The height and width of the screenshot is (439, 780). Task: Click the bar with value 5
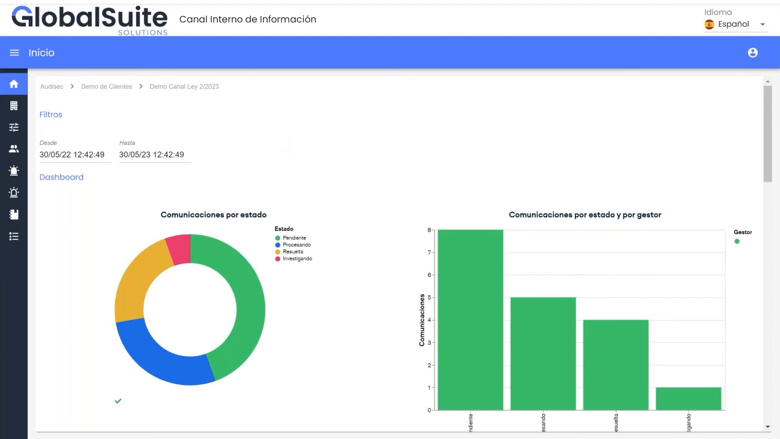(543, 354)
